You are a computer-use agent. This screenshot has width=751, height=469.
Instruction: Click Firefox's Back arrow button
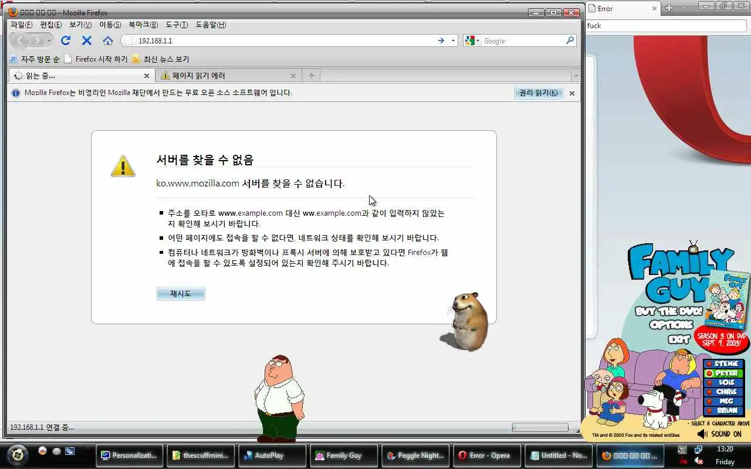(20, 40)
